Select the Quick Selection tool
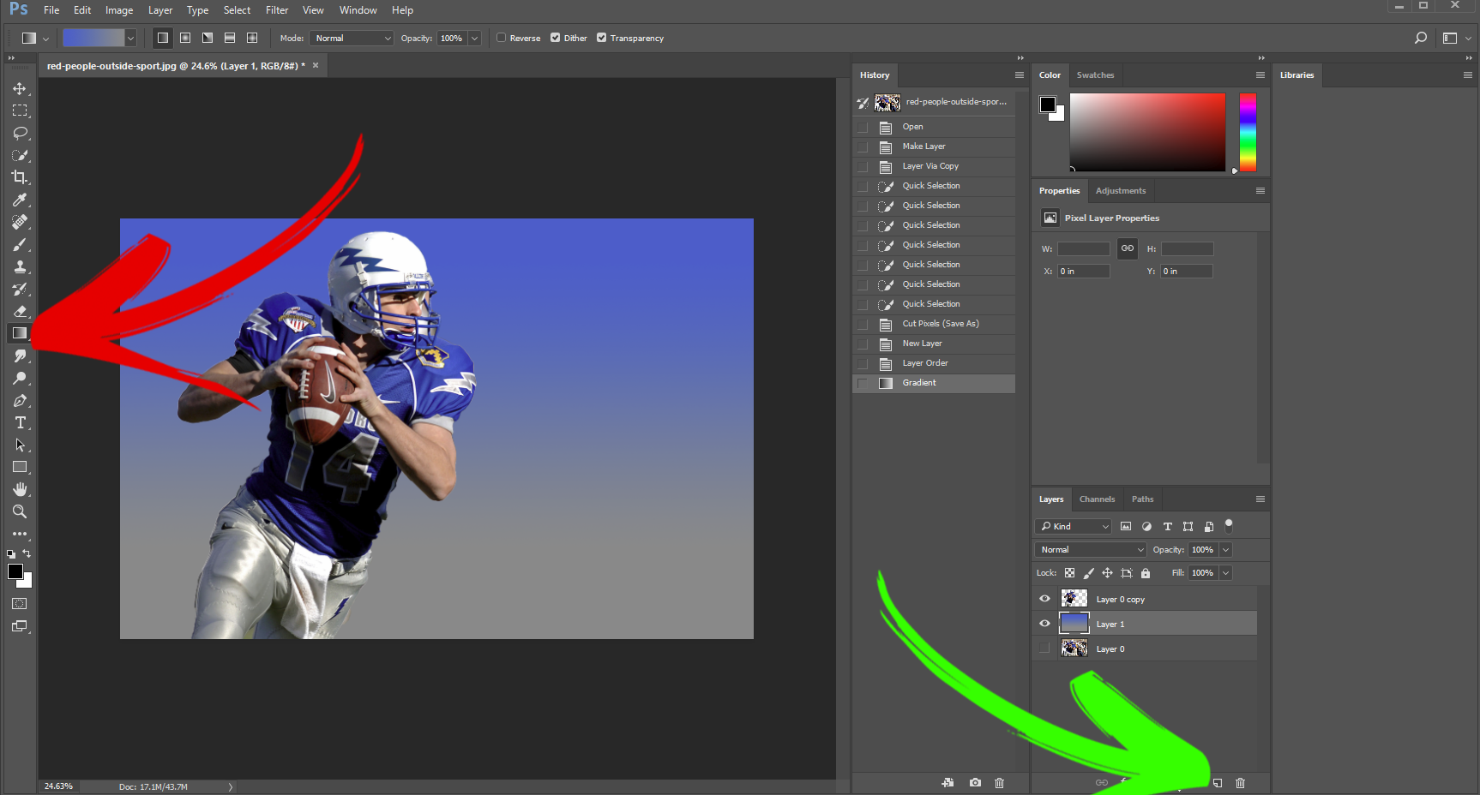The width and height of the screenshot is (1480, 795). coord(20,155)
